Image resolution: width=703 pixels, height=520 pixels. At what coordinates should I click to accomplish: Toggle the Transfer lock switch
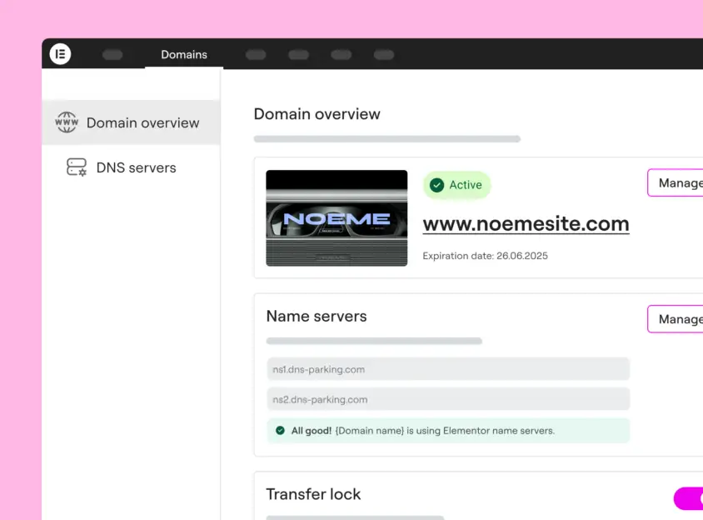tap(688, 498)
